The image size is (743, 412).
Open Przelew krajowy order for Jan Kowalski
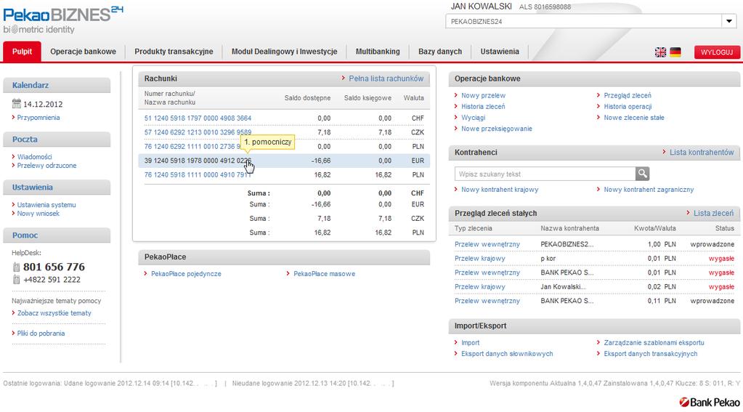(480, 287)
